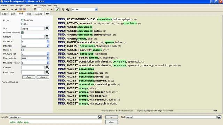The image size is (223, 125).
Task: Click the bottom Find input field
Action: (171, 117)
